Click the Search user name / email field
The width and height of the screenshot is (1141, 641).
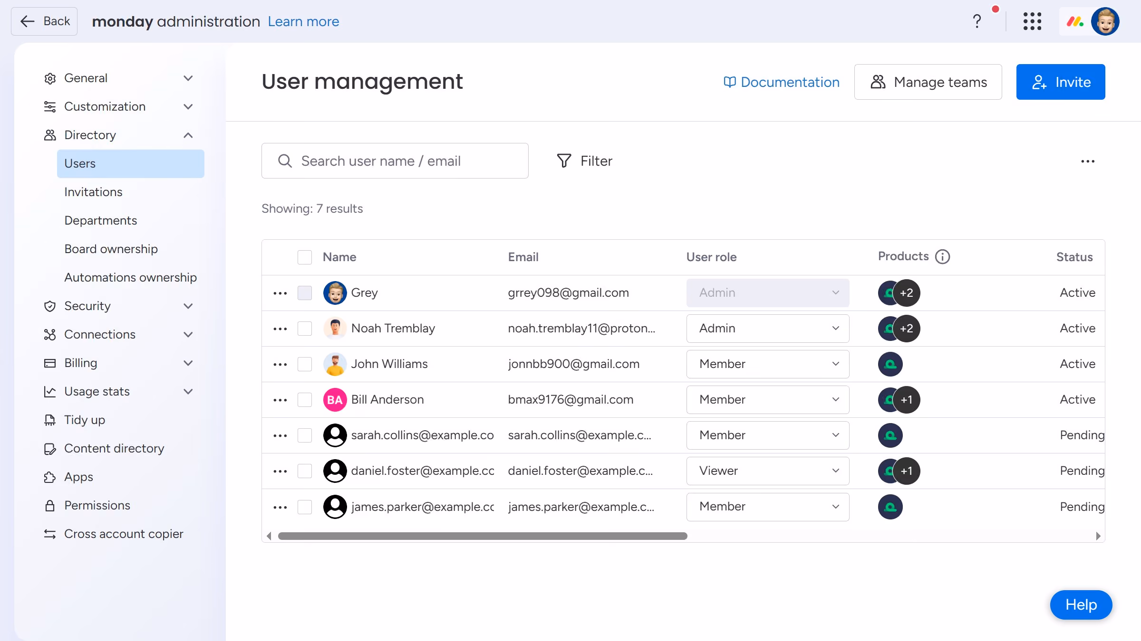point(395,161)
